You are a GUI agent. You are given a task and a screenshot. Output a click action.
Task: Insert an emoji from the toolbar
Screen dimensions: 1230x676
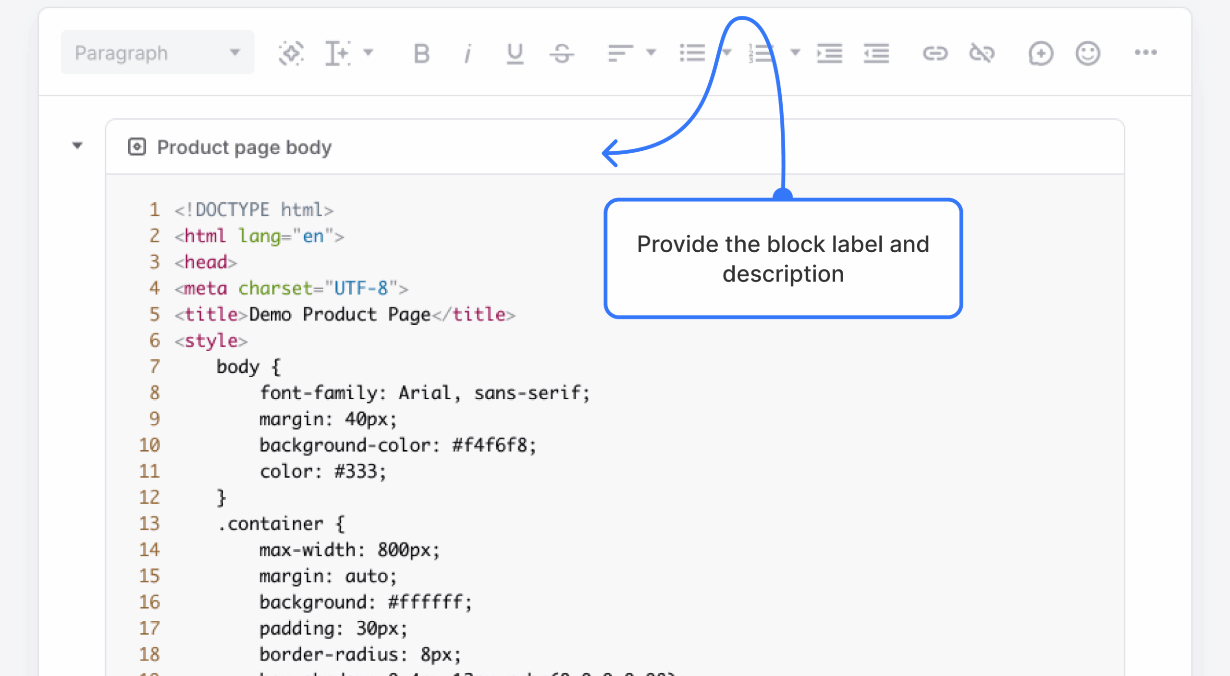click(1087, 53)
